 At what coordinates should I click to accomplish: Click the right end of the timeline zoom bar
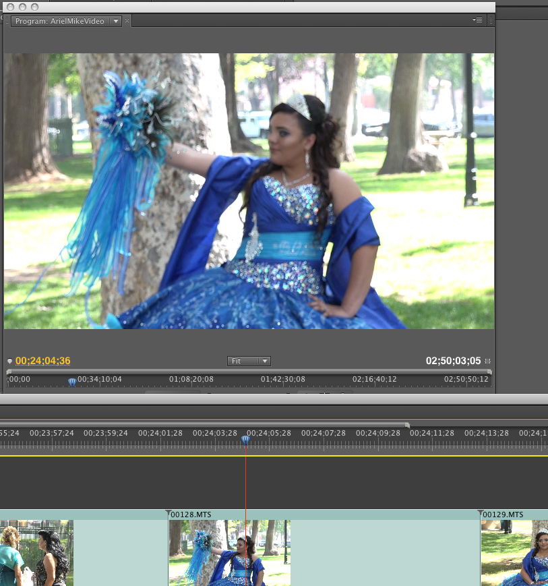(x=406, y=425)
